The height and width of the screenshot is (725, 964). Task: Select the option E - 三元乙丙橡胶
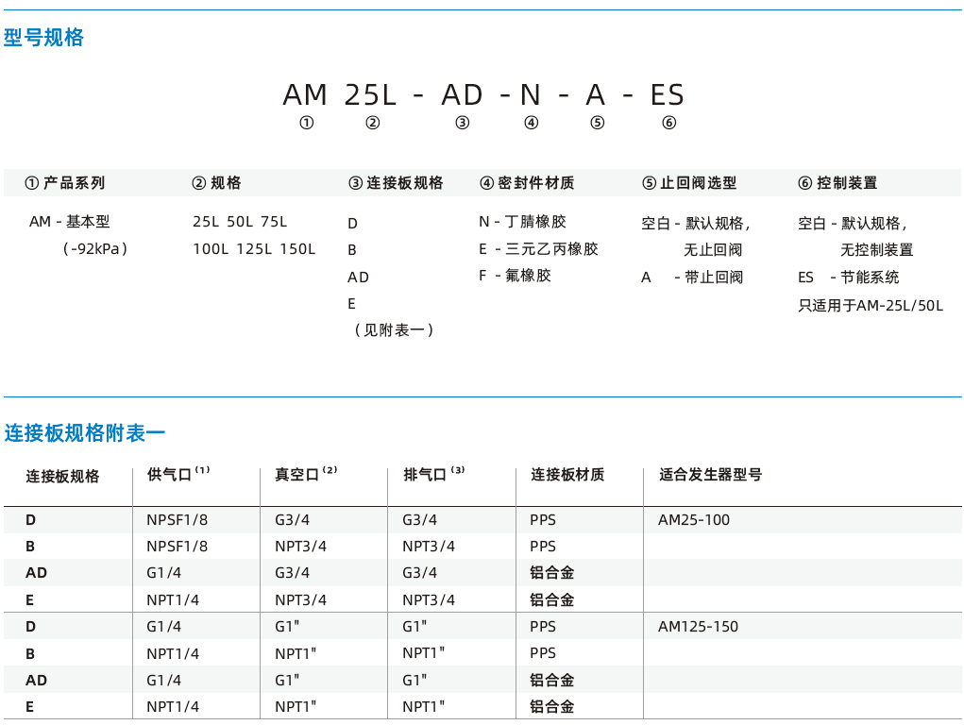click(538, 249)
